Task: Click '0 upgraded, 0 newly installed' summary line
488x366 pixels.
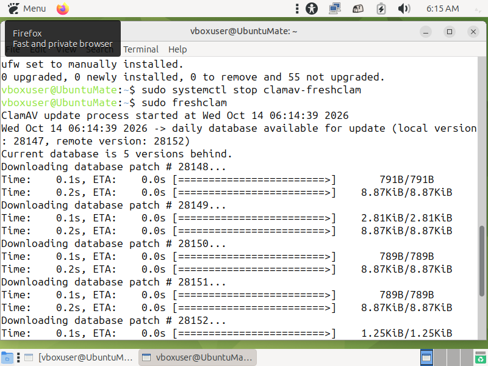Action: [193, 77]
